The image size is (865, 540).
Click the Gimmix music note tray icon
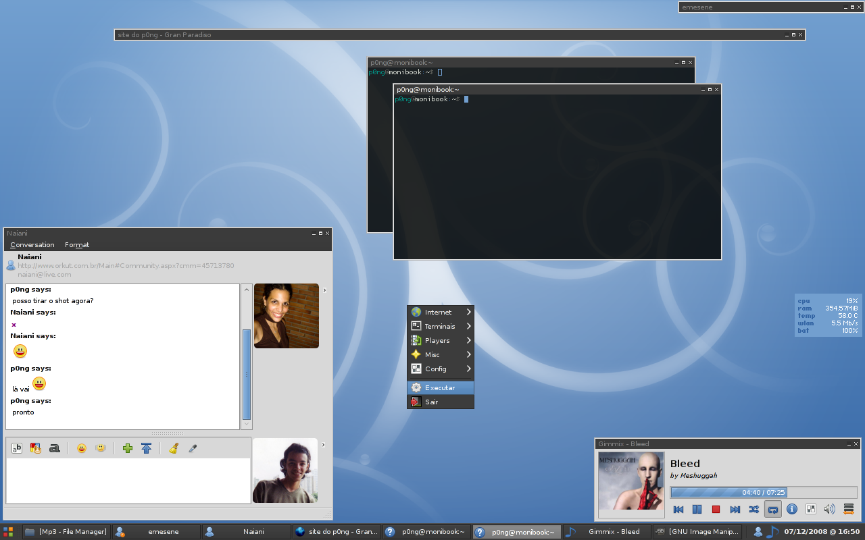tap(772, 532)
